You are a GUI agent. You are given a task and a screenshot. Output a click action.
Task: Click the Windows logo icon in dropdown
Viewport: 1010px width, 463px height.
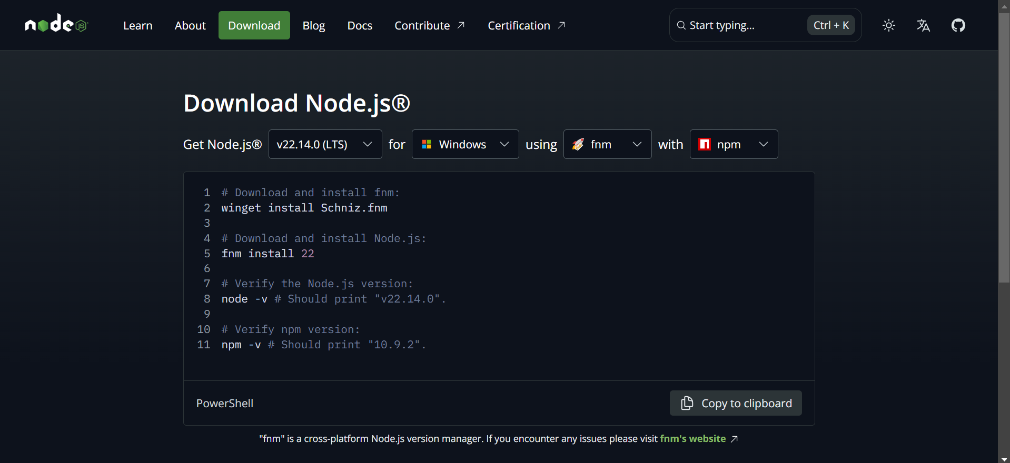pyautogui.click(x=427, y=144)
